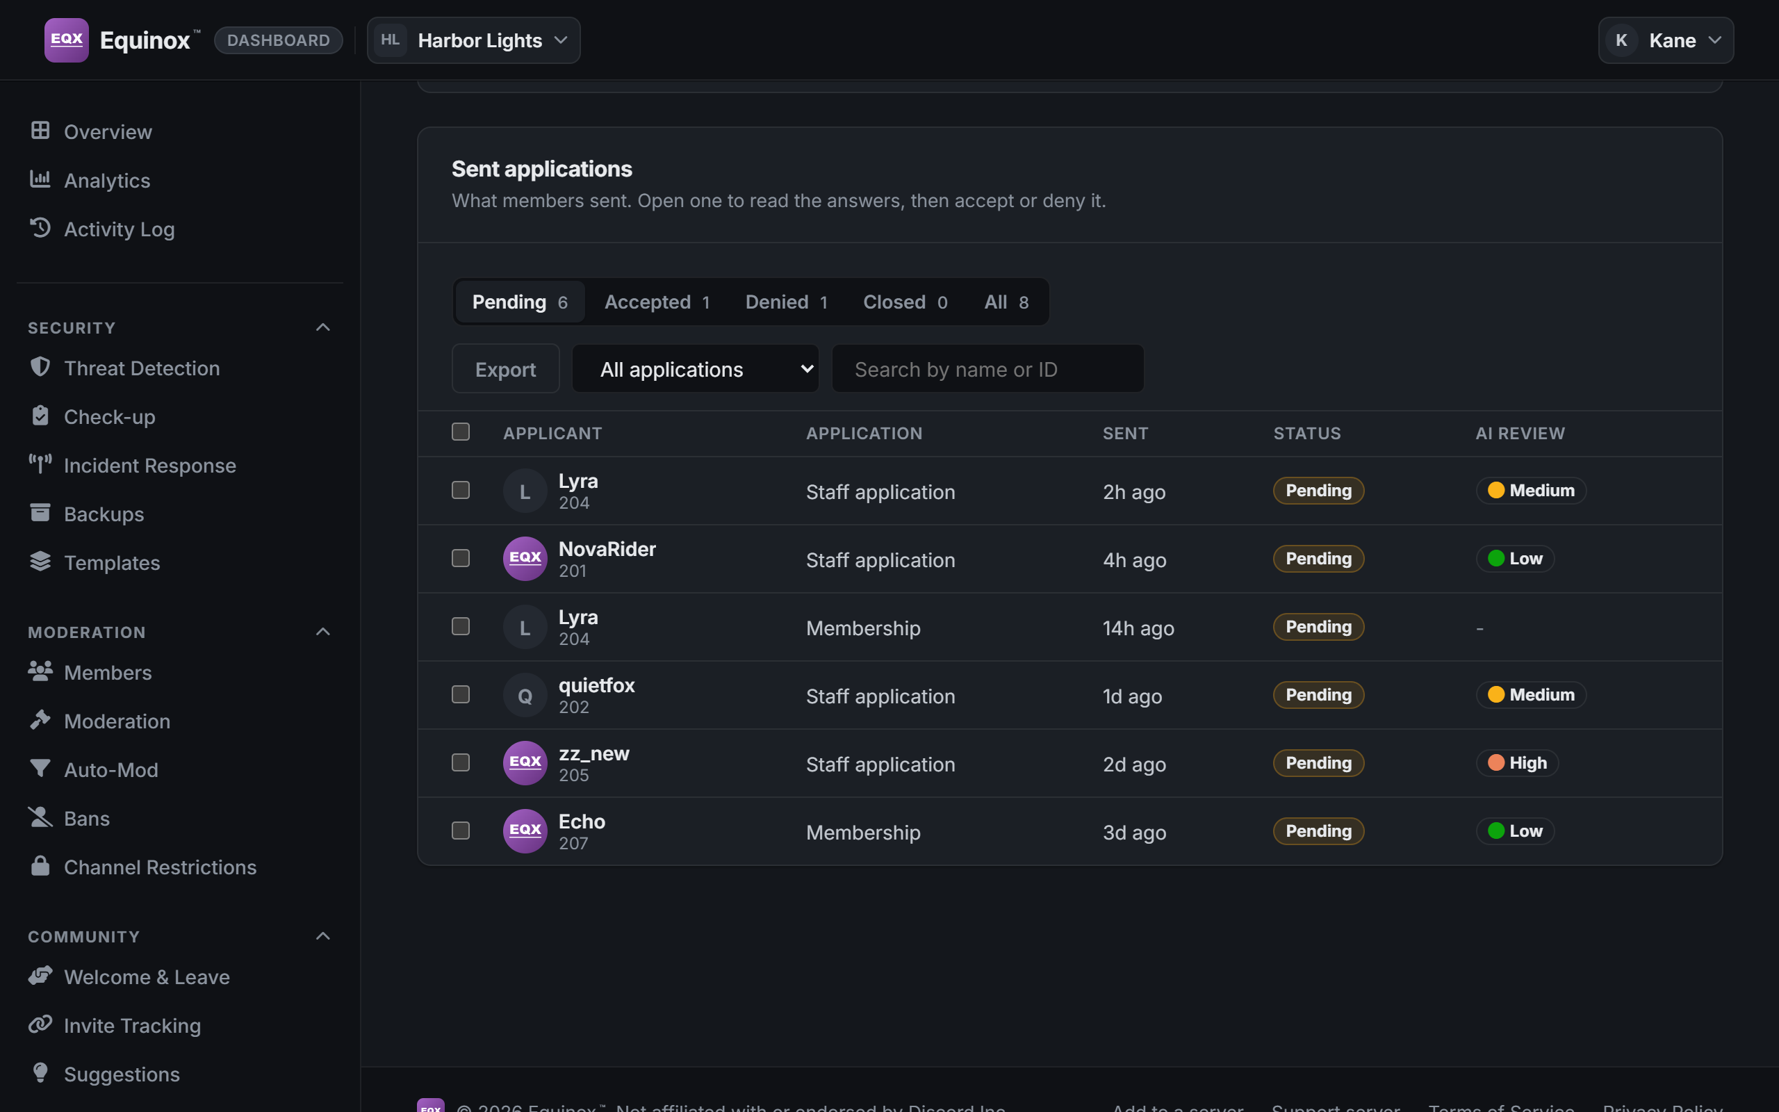Click the Incident Response broadcast icon
Image resolution: width=1779 pixels, height=1112 pixels.
pos(40,464)
